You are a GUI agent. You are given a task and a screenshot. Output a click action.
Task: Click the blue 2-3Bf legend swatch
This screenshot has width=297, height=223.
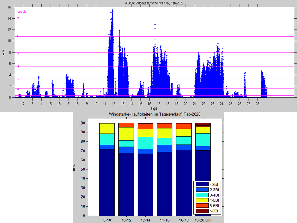(x=201, y=190)
